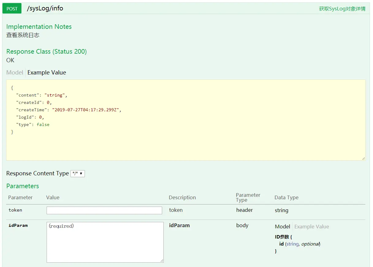Click the Response Class (Status 200) heading
Screen dimensions: 373x267
(x=47, y=51)
